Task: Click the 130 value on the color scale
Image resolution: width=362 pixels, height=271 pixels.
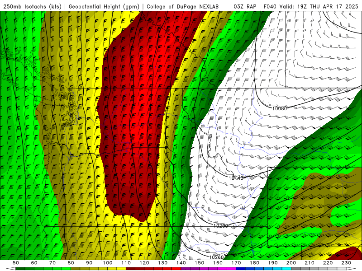Action: 163,263
